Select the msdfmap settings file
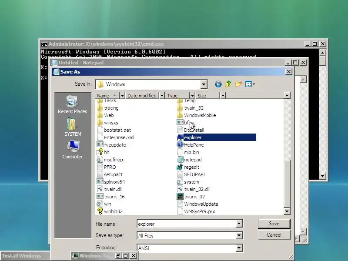 (x=110, y=160)
